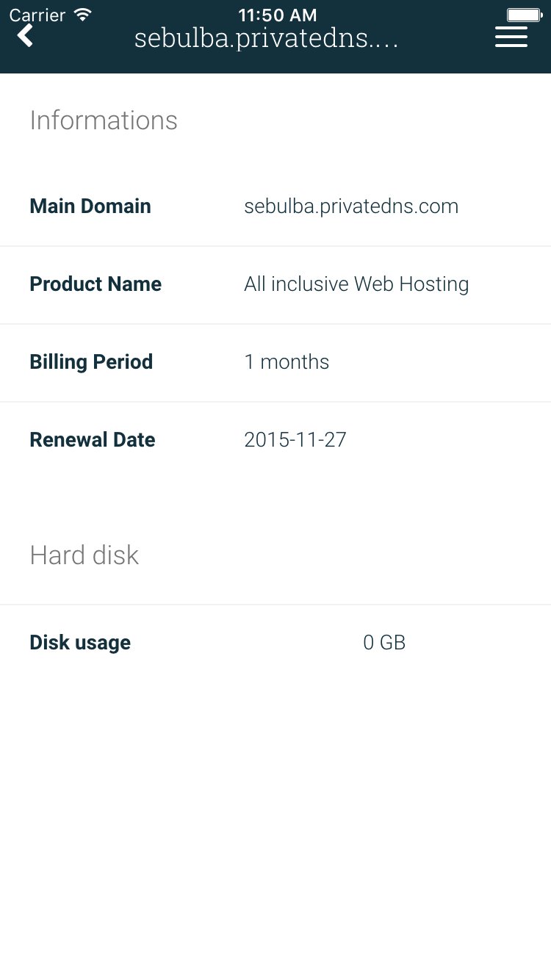Tap the battery indicator icon
Viewport: 551px width, 980px height.
coord(524,15)
